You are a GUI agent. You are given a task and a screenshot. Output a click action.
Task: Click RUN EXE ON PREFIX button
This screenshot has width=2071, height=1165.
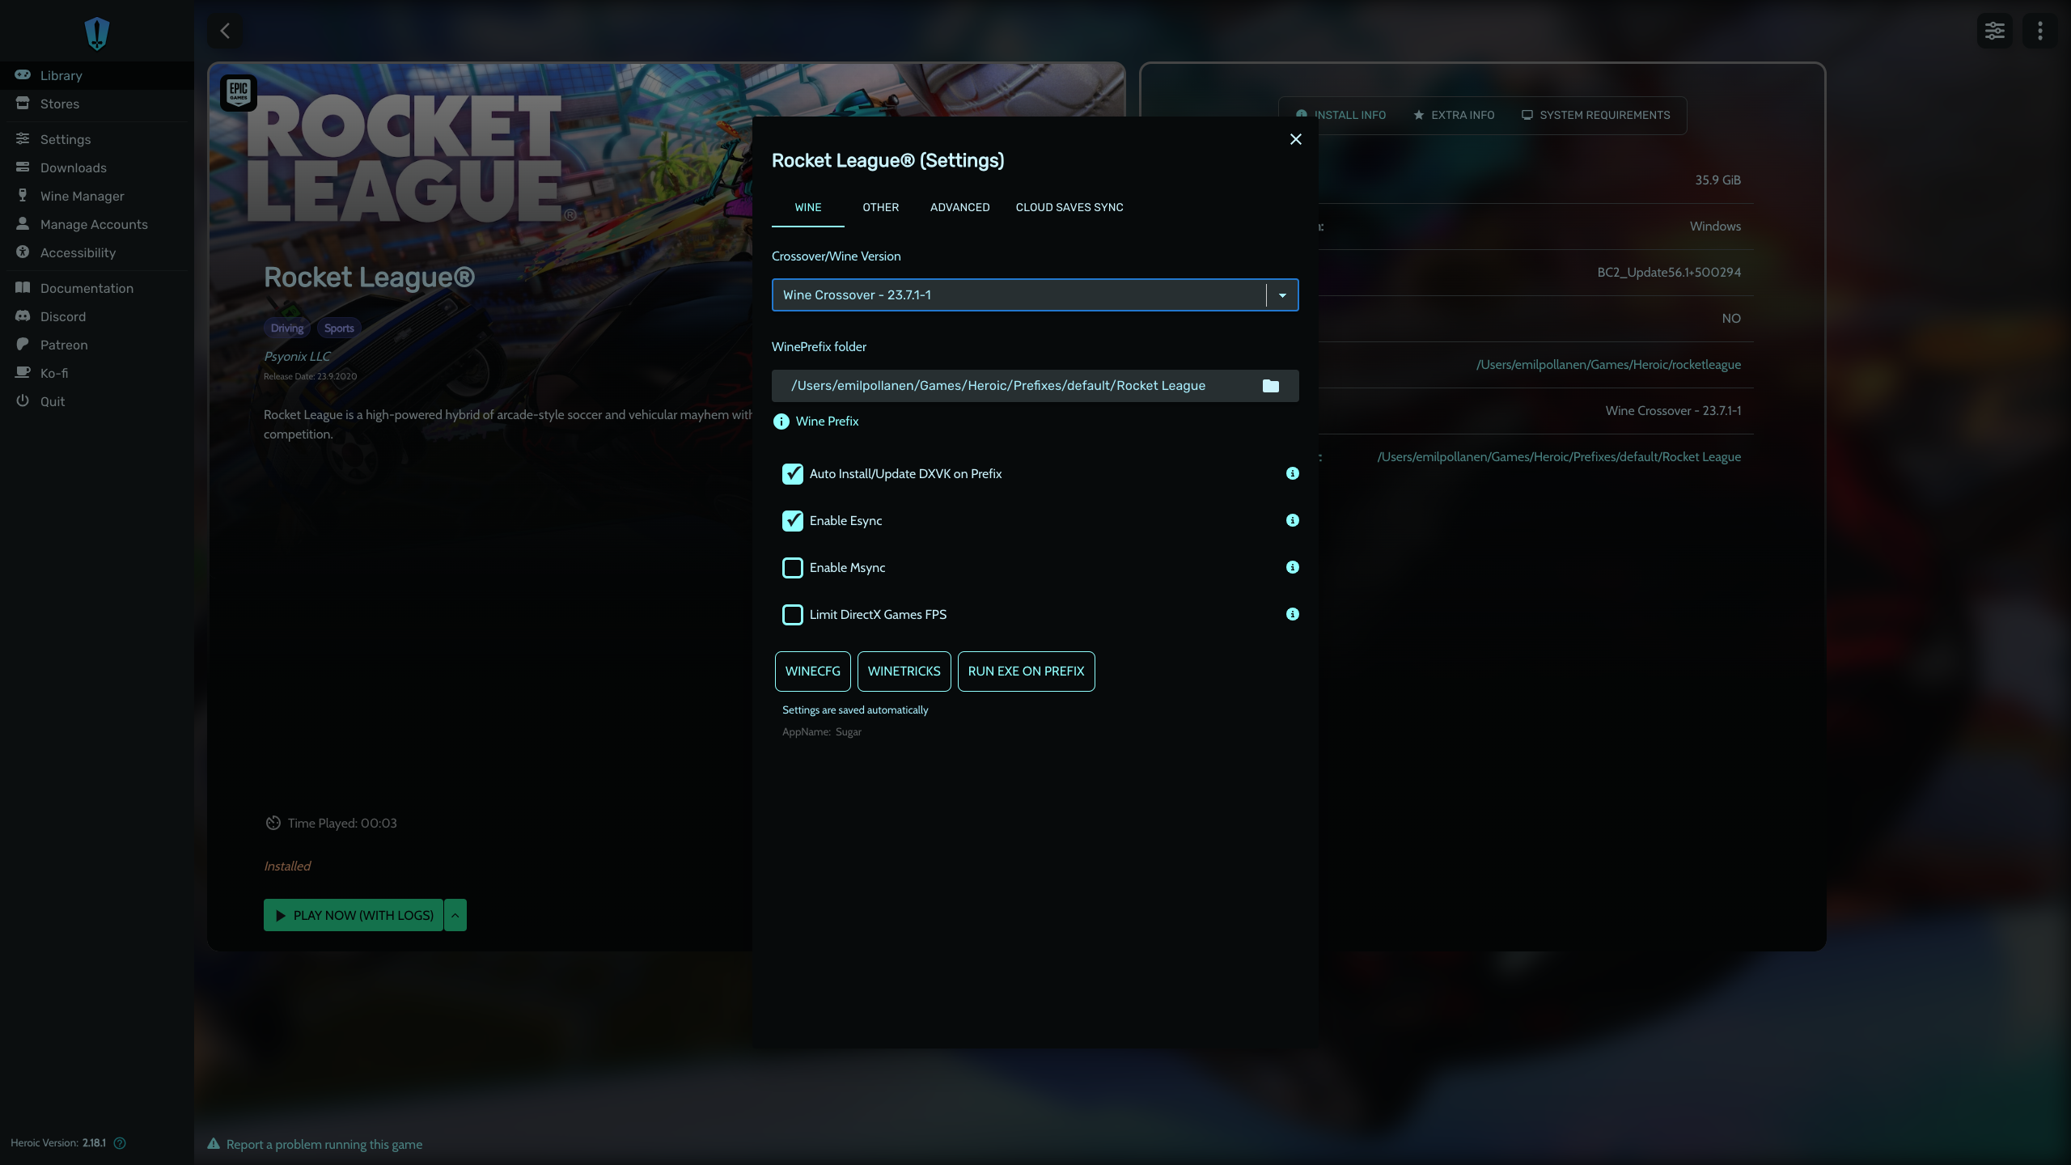1025,671
